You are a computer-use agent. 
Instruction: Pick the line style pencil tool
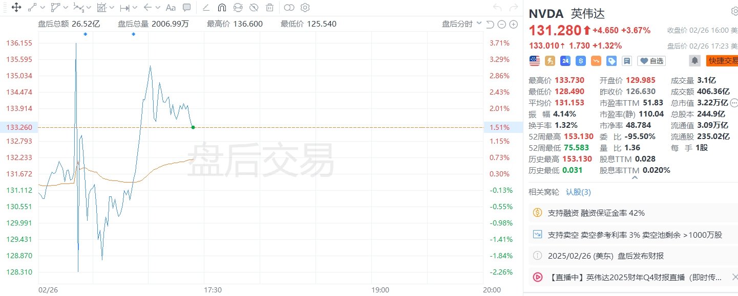coord(206,8)
